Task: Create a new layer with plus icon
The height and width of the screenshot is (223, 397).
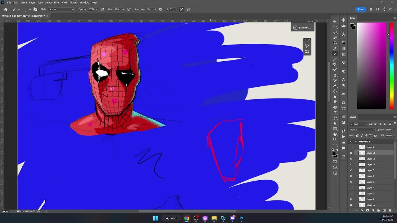Action: 384,211
